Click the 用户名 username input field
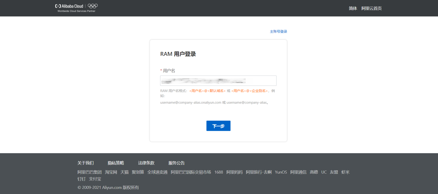 point(218,81)
